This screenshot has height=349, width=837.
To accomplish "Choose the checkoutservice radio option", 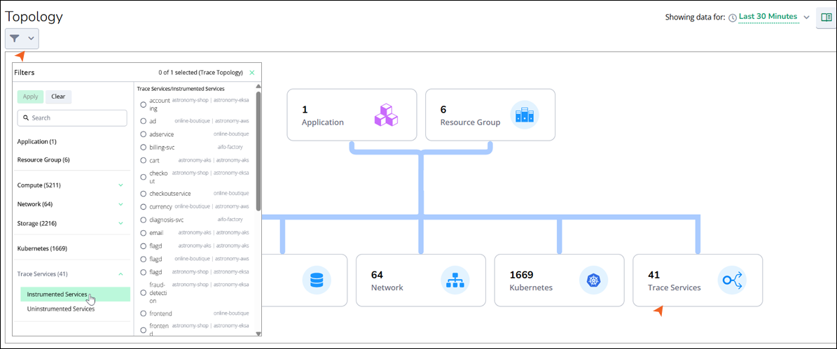I will (x=144, y=194).
